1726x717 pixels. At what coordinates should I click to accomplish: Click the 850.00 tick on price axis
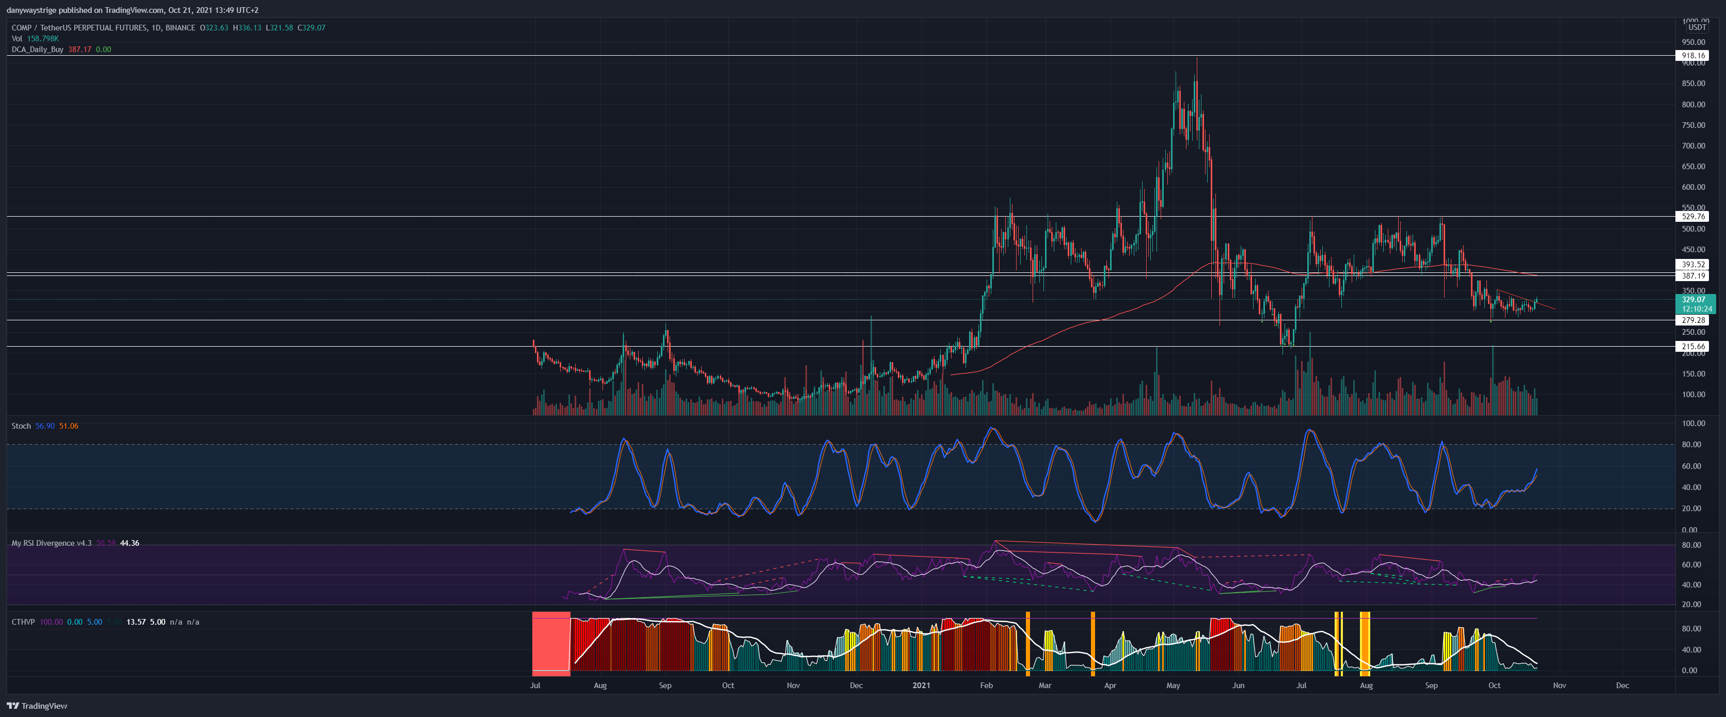pyautogui.click(x=1693, y=84)
